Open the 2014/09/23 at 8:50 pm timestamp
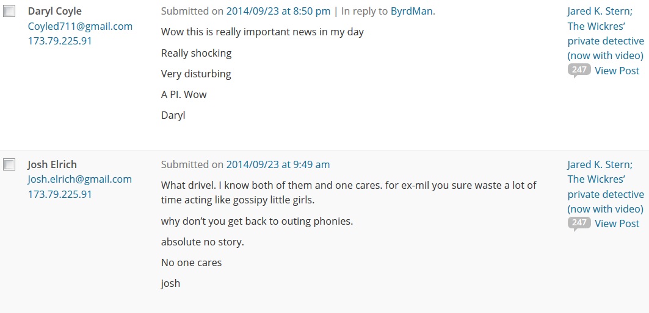649x313 pixels. click(x=278, y=11)
